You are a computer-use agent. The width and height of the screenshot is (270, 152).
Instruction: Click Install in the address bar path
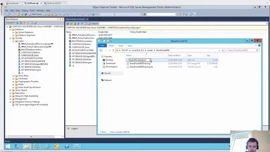[150, 50]
